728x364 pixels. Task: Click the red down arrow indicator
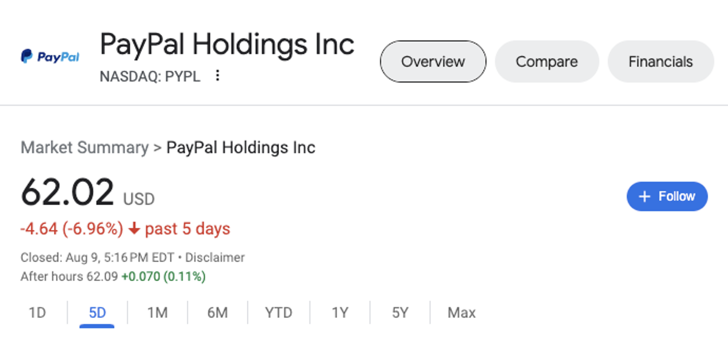[x=135, y=229]
